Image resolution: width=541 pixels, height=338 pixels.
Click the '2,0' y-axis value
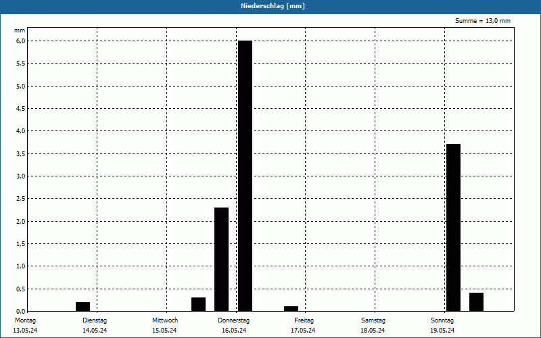click(x=21, y=222)
